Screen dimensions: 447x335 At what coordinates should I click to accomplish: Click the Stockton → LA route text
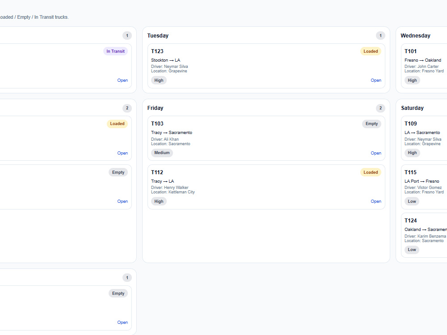point(166,60)
